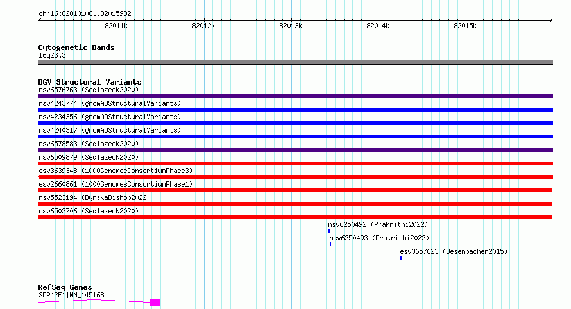The height and width of the screenshot is (309, 571).
Task: Click the nsv6250493 (Prakrithi2022) label
Action: tap(379, 238)
